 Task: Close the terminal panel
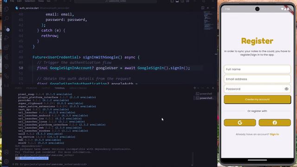(213, 88)
